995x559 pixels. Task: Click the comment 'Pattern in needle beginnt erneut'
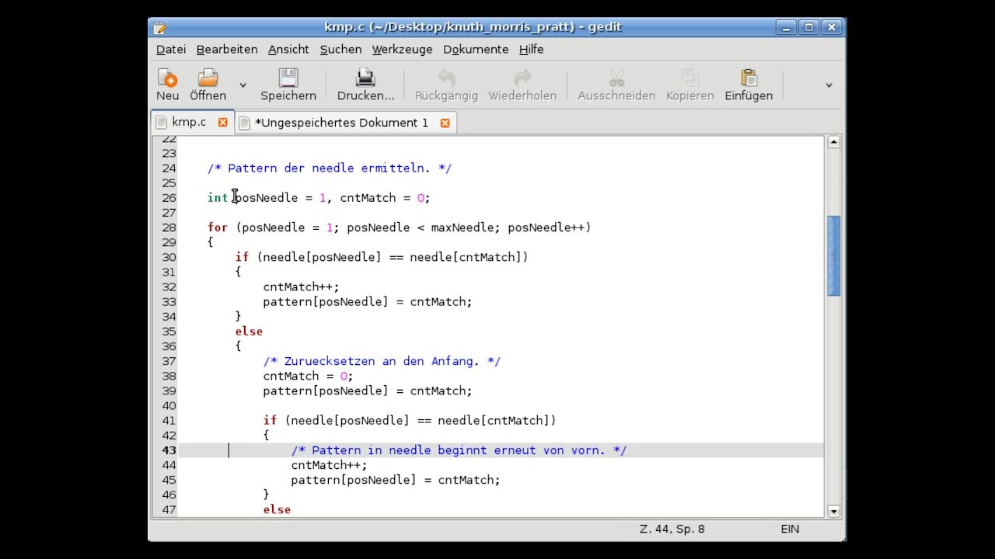pyautogui.click(x=459, y=450)
